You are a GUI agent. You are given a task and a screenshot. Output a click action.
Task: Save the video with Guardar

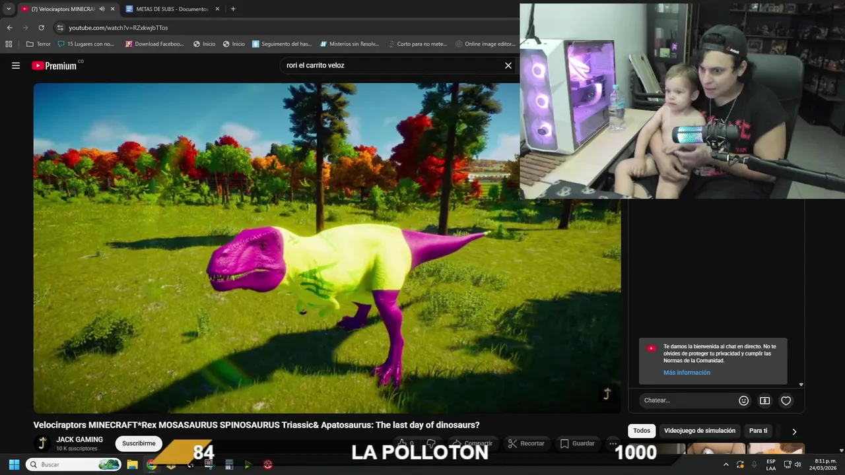point(577,443)
